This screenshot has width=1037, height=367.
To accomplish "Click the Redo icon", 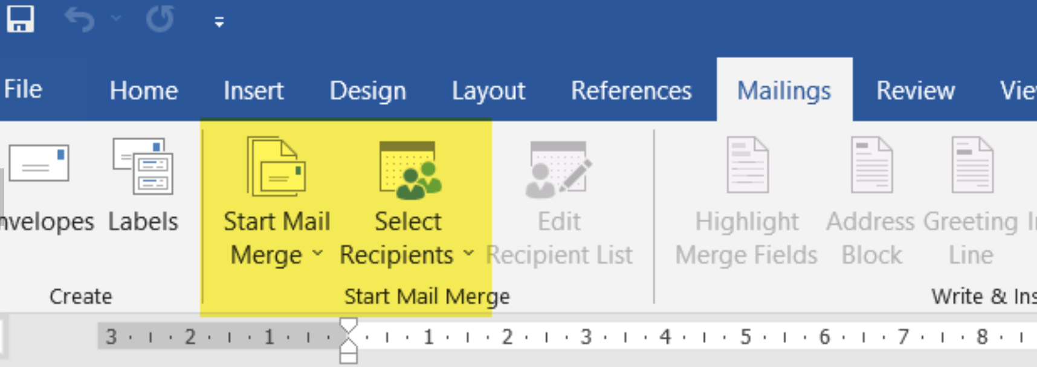I will 160,20.
